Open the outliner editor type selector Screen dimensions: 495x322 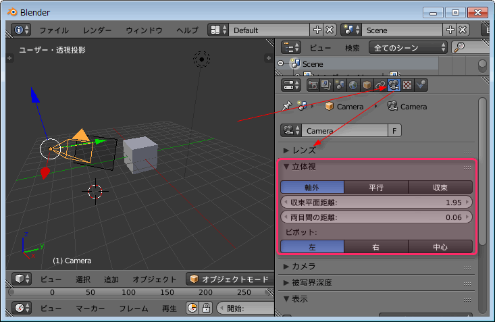click(x=290, y=48)
